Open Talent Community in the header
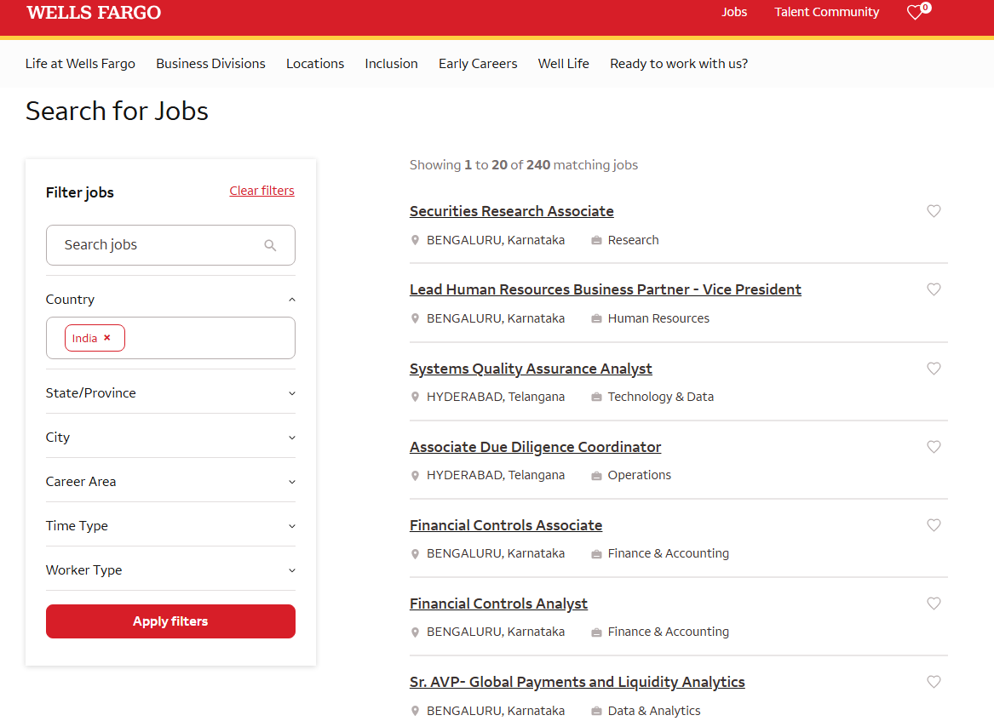 [827, 12]
